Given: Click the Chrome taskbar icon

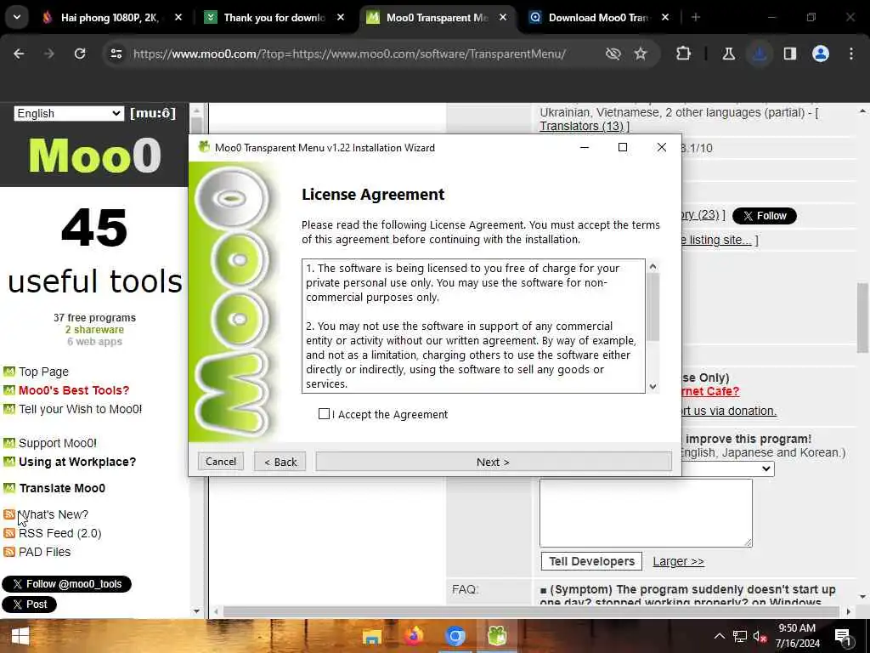Looking at the screenshot, I should click(455, 636).
